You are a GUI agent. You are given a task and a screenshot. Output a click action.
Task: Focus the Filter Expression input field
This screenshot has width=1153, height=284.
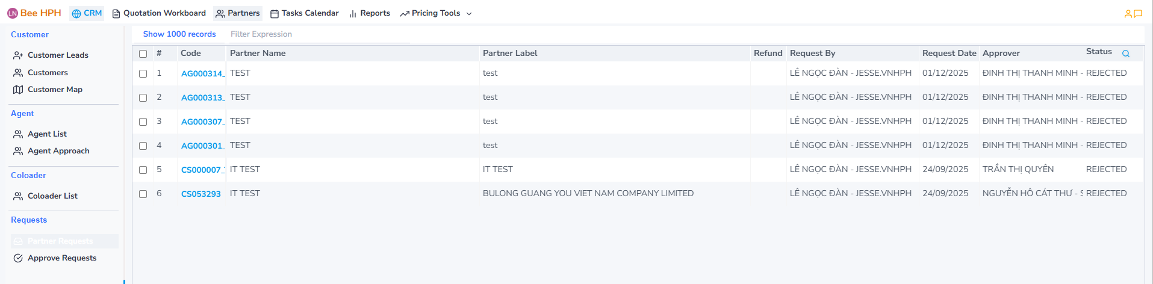319,34
